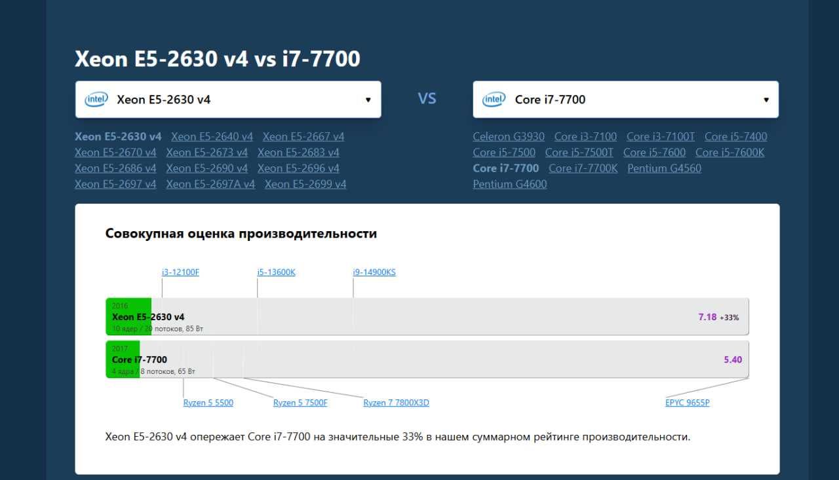Click Intel logo in Core i7-7700 selector
Screen dimensions: 839x480
click(x=494, y=100)
